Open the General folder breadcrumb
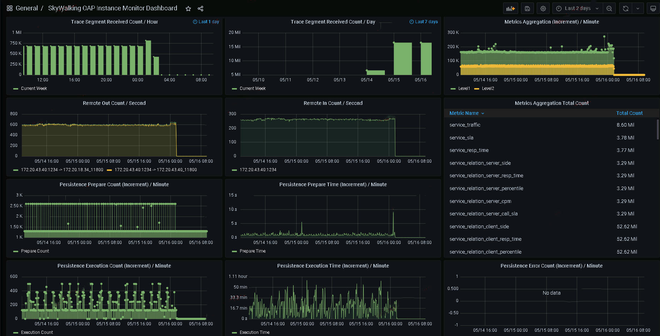The height and width of the screenshot is (336, 660). [27, 8]
